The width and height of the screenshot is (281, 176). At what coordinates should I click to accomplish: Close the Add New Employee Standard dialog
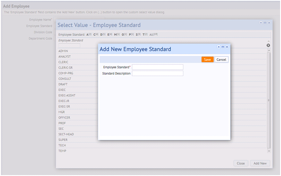tap(227, 47)
